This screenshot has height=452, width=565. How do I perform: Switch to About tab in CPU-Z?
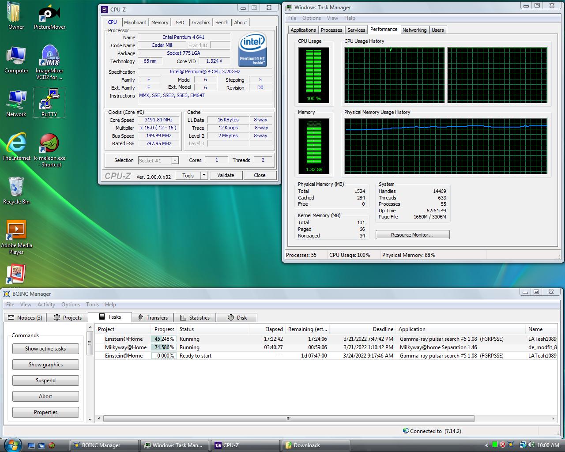click(241, 23)
